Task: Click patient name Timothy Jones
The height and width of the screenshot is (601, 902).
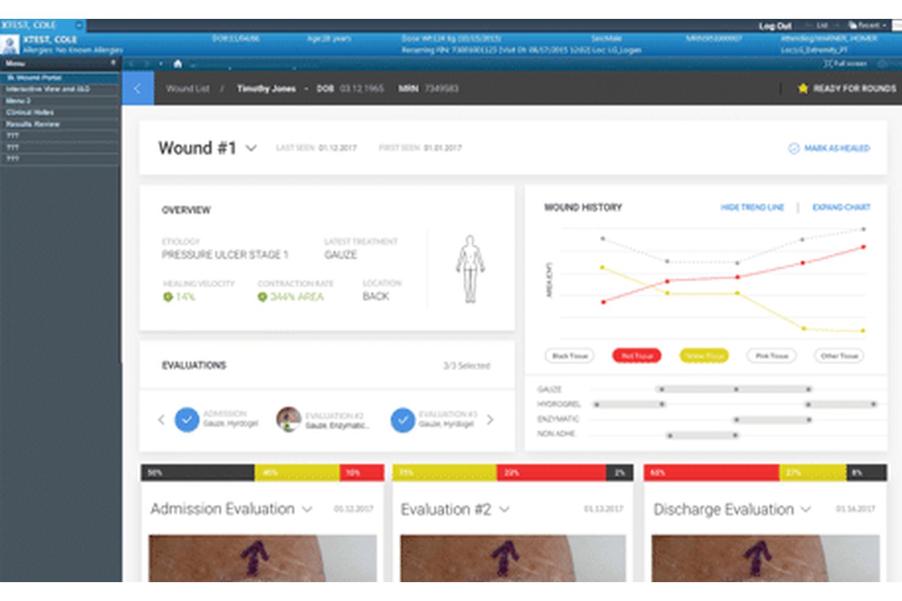Action: pyautogui.click(x=266, y=88)
